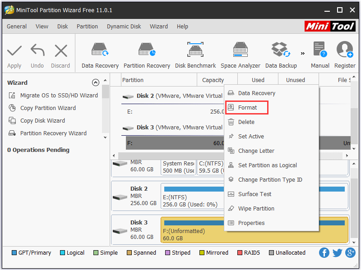The width and height of the screenshot is (361, 270).
Task: Click the Discard X icon
Action: tap(61, 50)
